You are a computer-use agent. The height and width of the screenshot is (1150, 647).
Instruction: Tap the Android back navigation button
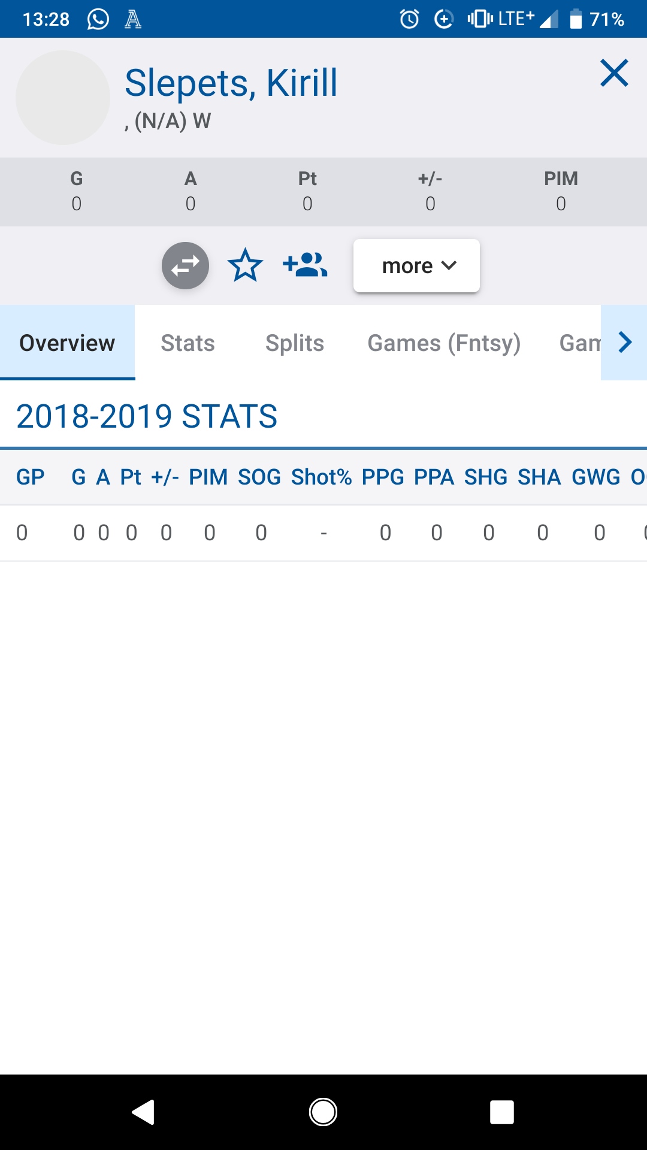coord(144,1112)
